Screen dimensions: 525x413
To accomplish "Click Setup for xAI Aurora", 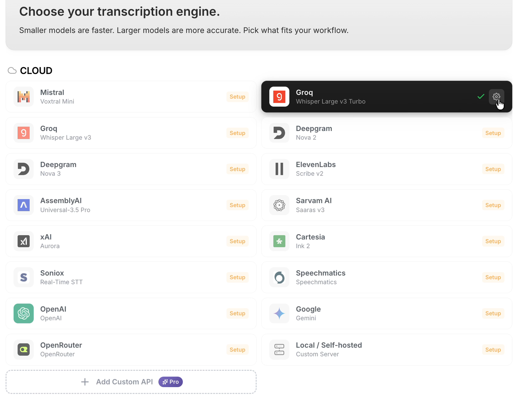I will click(237, 241).
